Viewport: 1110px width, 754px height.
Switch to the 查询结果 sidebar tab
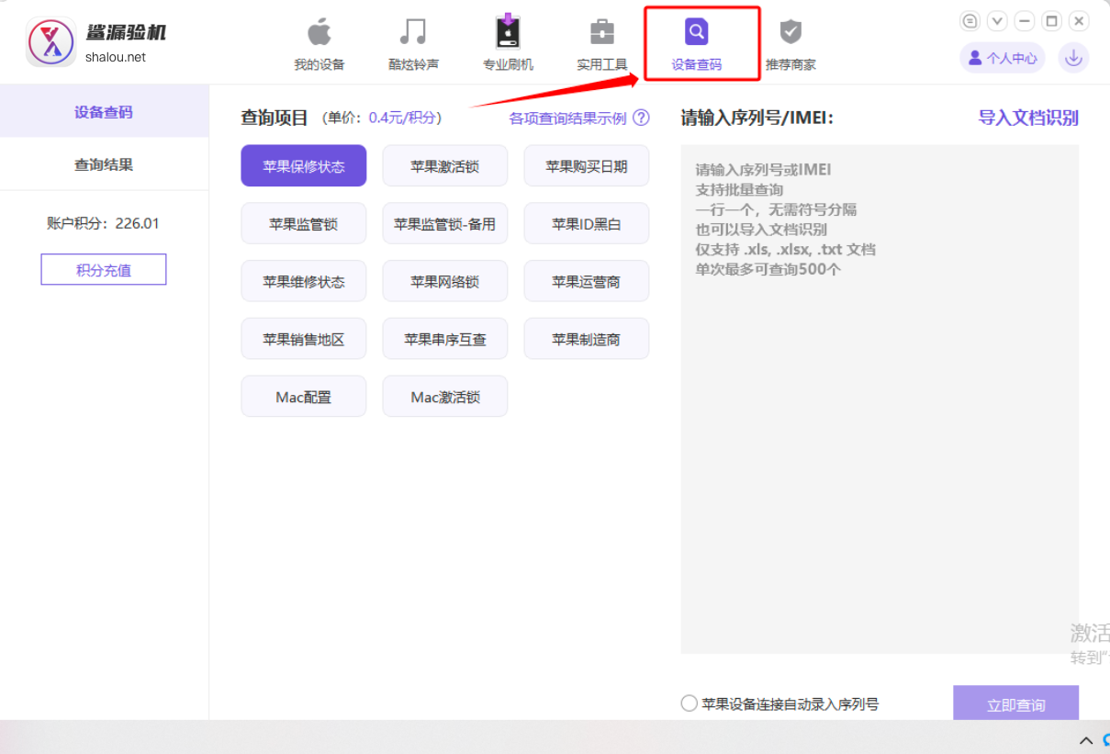[x=104, y=163]
